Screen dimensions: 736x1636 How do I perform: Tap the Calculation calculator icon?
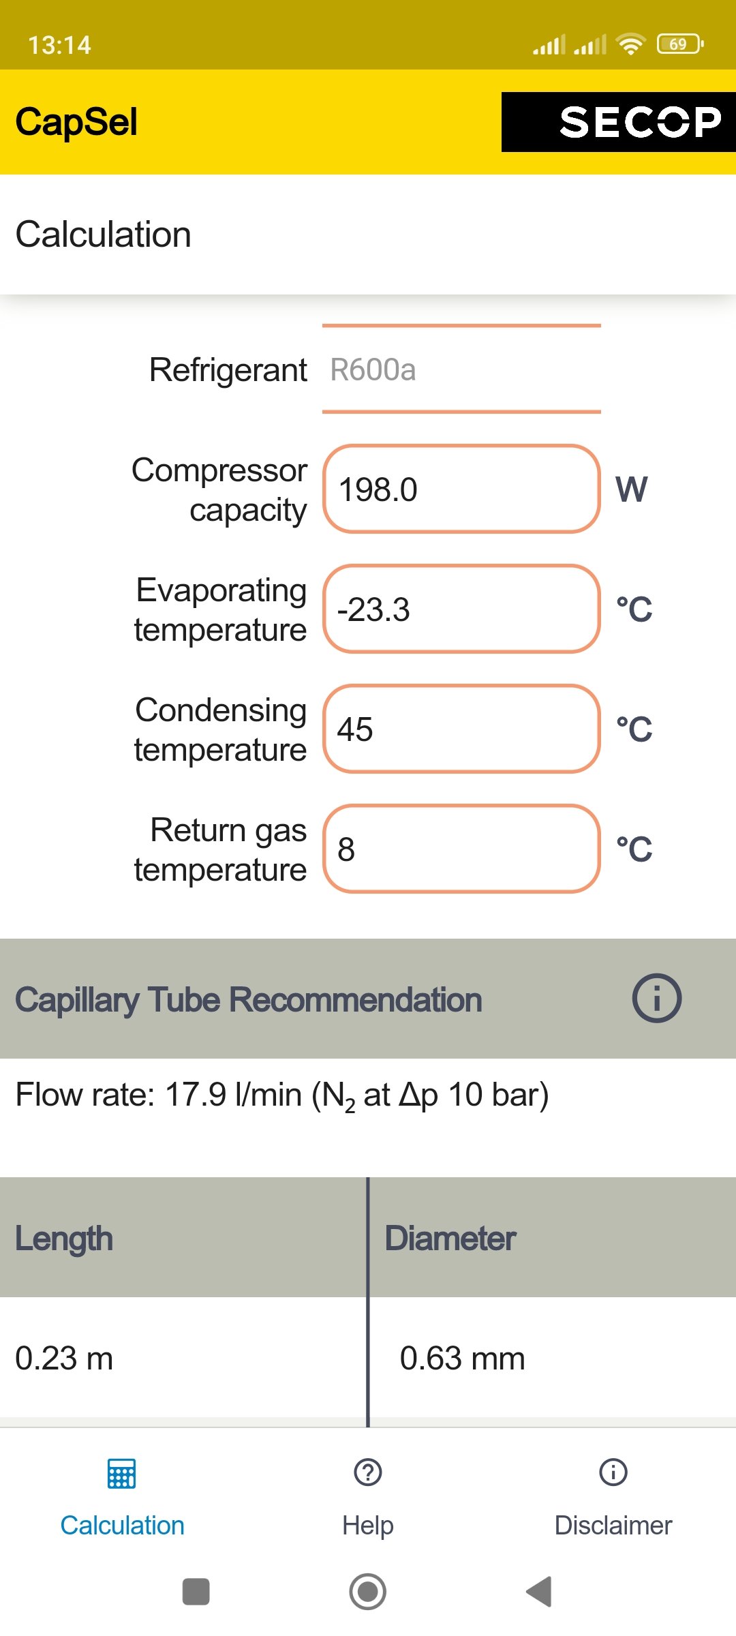click(122, 1473)
